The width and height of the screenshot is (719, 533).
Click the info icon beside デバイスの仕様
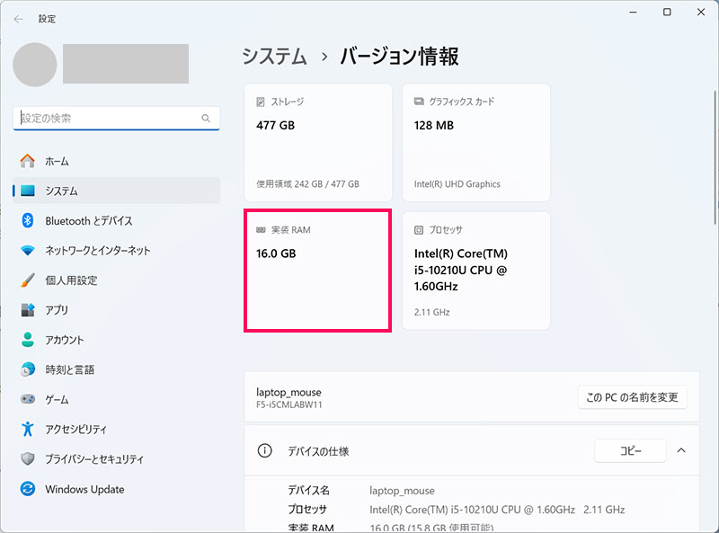pyautogui.click(x=264, y=451)
